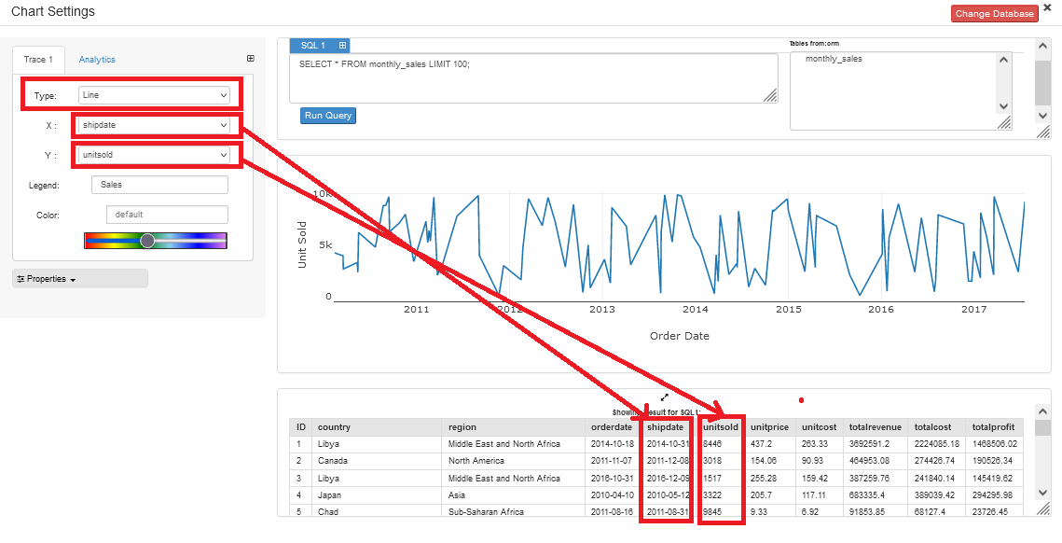Click the Change Database button

coord(994,13)
